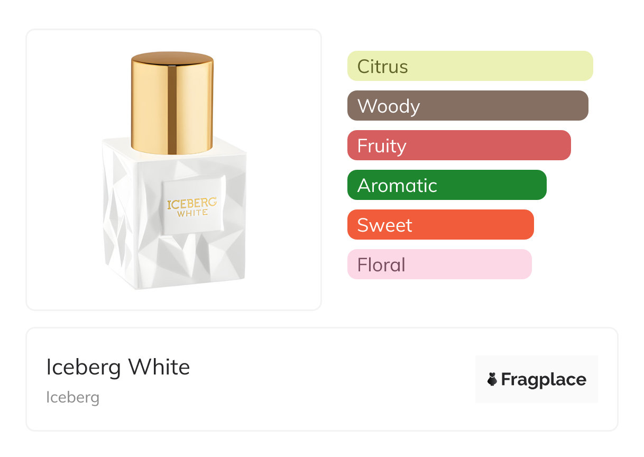Image resolution: width=644 pixels, height=457 pixels.
Task: Click the word "Citrus" in the top bar
Action: pyautogui.click(x=382, y=67)
